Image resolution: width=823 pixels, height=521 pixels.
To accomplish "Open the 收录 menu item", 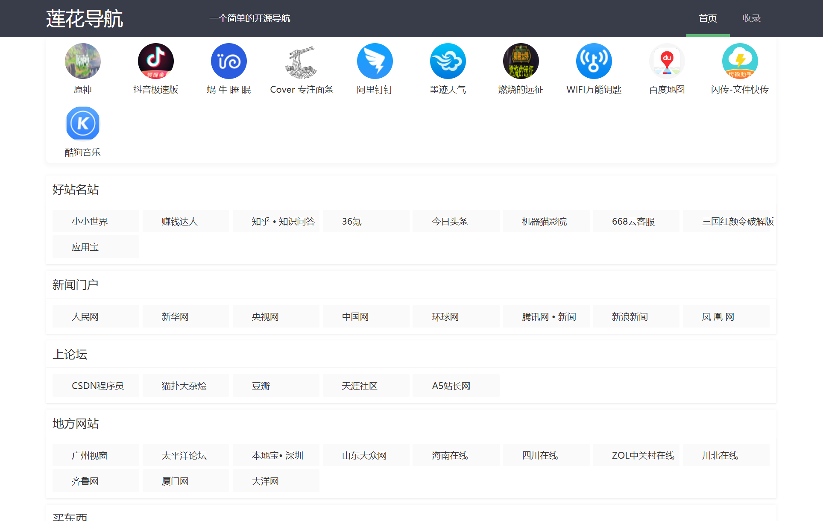I will 751,18.
